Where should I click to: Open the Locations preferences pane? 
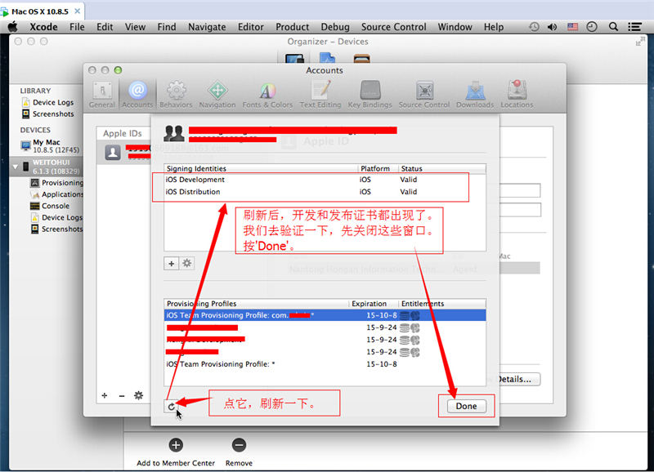(517, 95)
